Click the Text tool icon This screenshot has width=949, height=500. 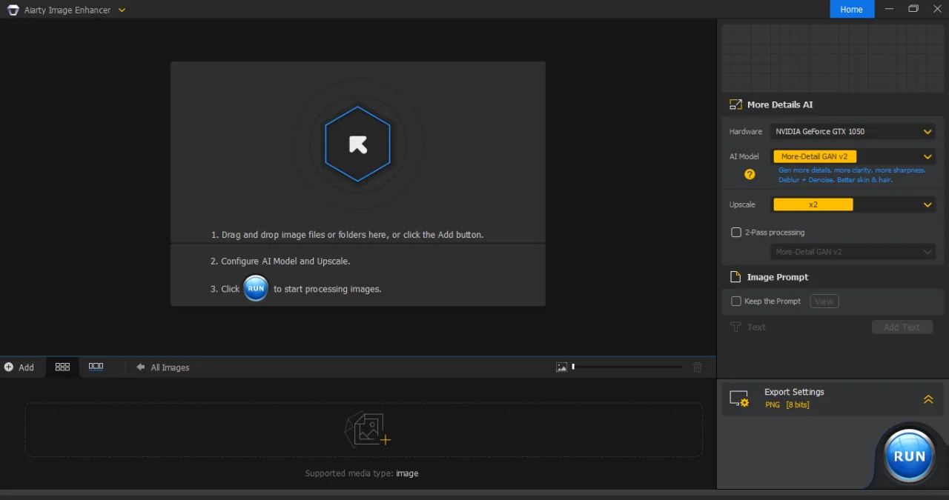point(735,327)
